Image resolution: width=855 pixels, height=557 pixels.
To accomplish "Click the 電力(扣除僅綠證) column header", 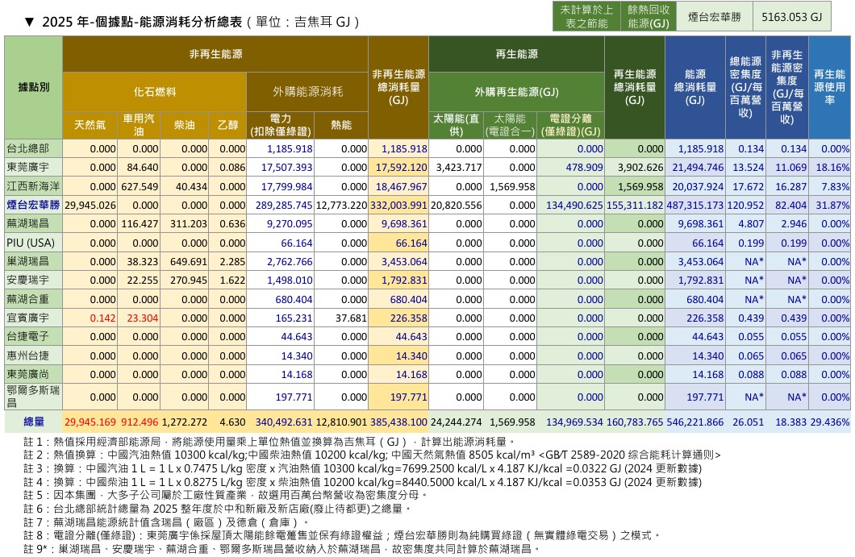I will pyautogui.click(x=280, y=125).
